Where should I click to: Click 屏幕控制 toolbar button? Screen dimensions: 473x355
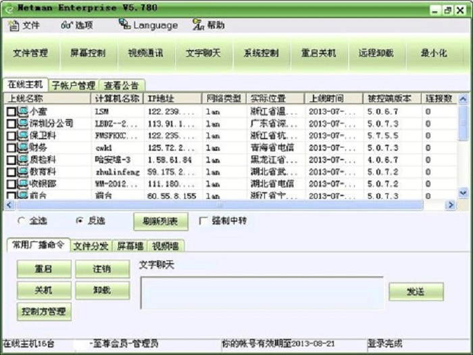click(x=88, y=53)
